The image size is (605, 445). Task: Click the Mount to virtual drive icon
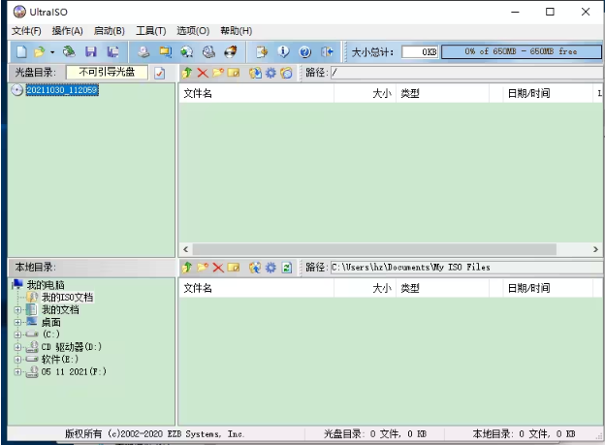[208, 51]
